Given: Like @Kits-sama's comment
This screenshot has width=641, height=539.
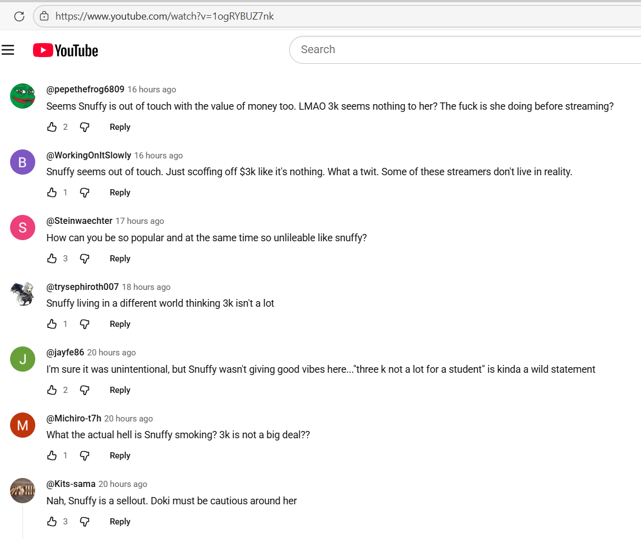Looking at the screenshot, I should click(52, 522).
